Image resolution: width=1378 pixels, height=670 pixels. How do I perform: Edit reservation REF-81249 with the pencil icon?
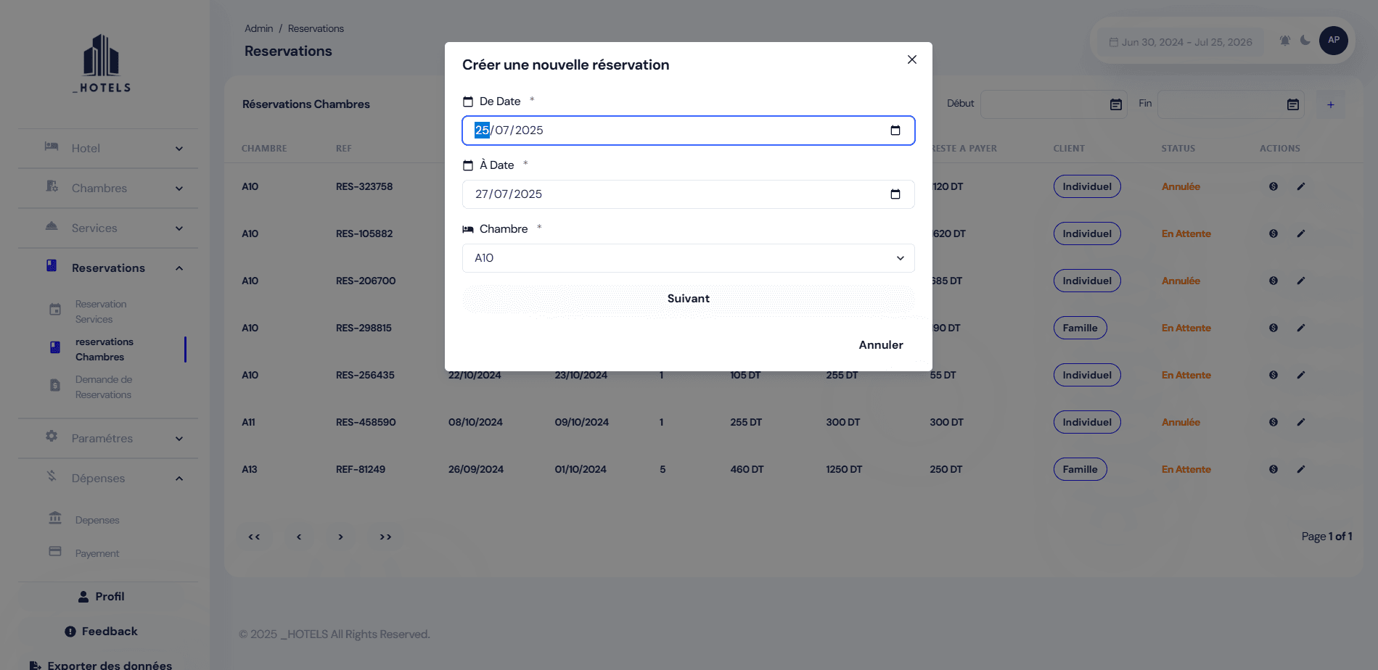point(1301,469)
